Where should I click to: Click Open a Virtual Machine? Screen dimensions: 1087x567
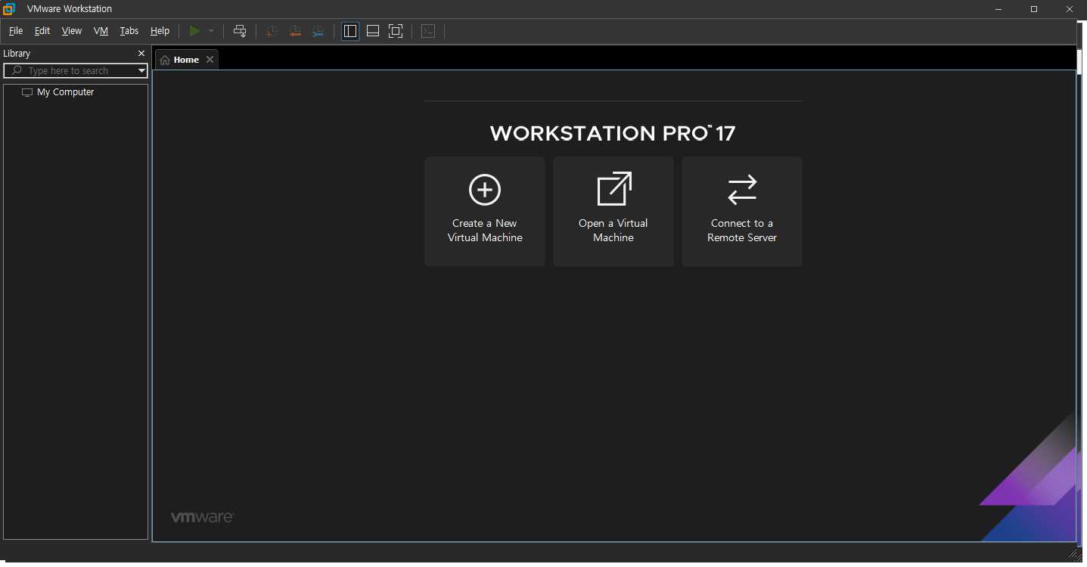pos(613,212)
